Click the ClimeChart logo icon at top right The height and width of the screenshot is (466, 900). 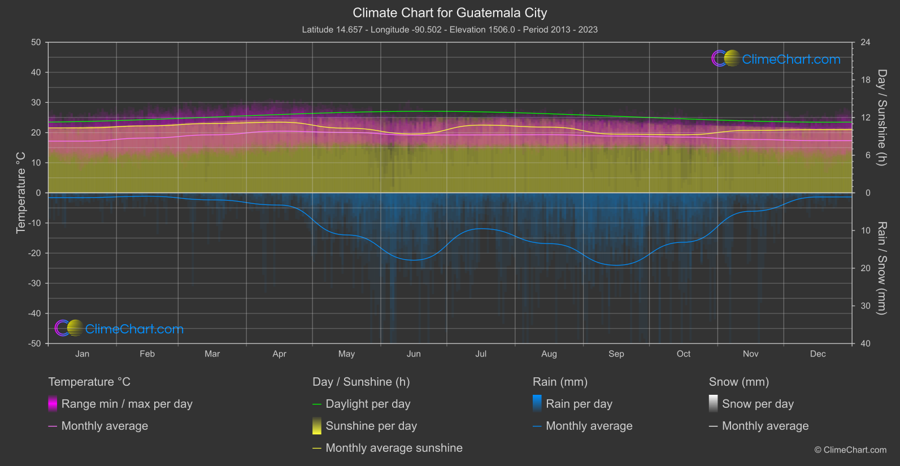(725, 59)
